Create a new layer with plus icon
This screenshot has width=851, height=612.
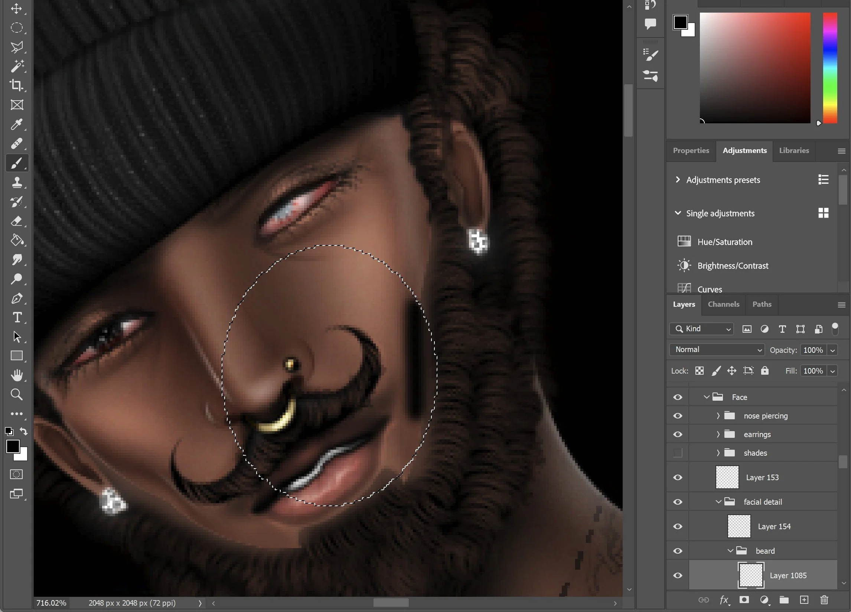804,600
